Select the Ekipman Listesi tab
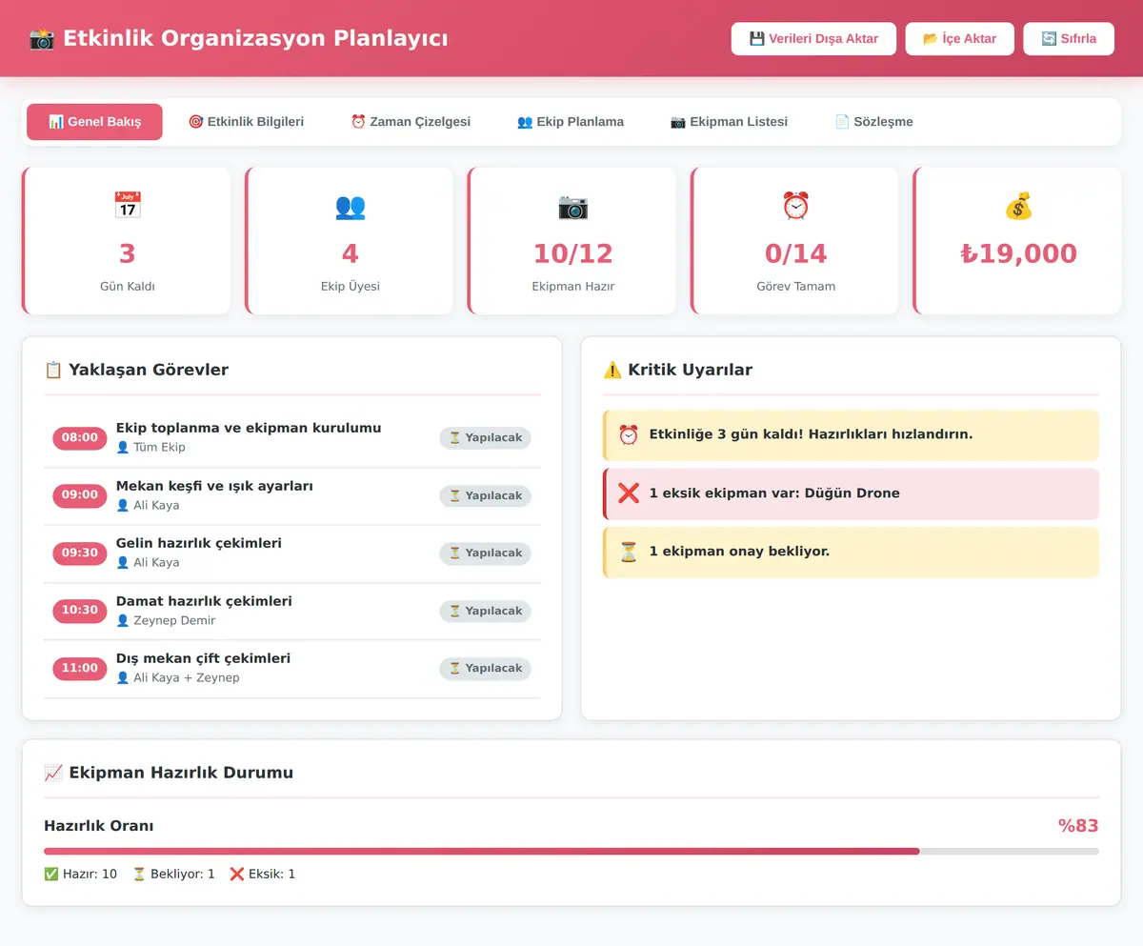This screenshot has width=1143, height=946. (x=729, y=122)
